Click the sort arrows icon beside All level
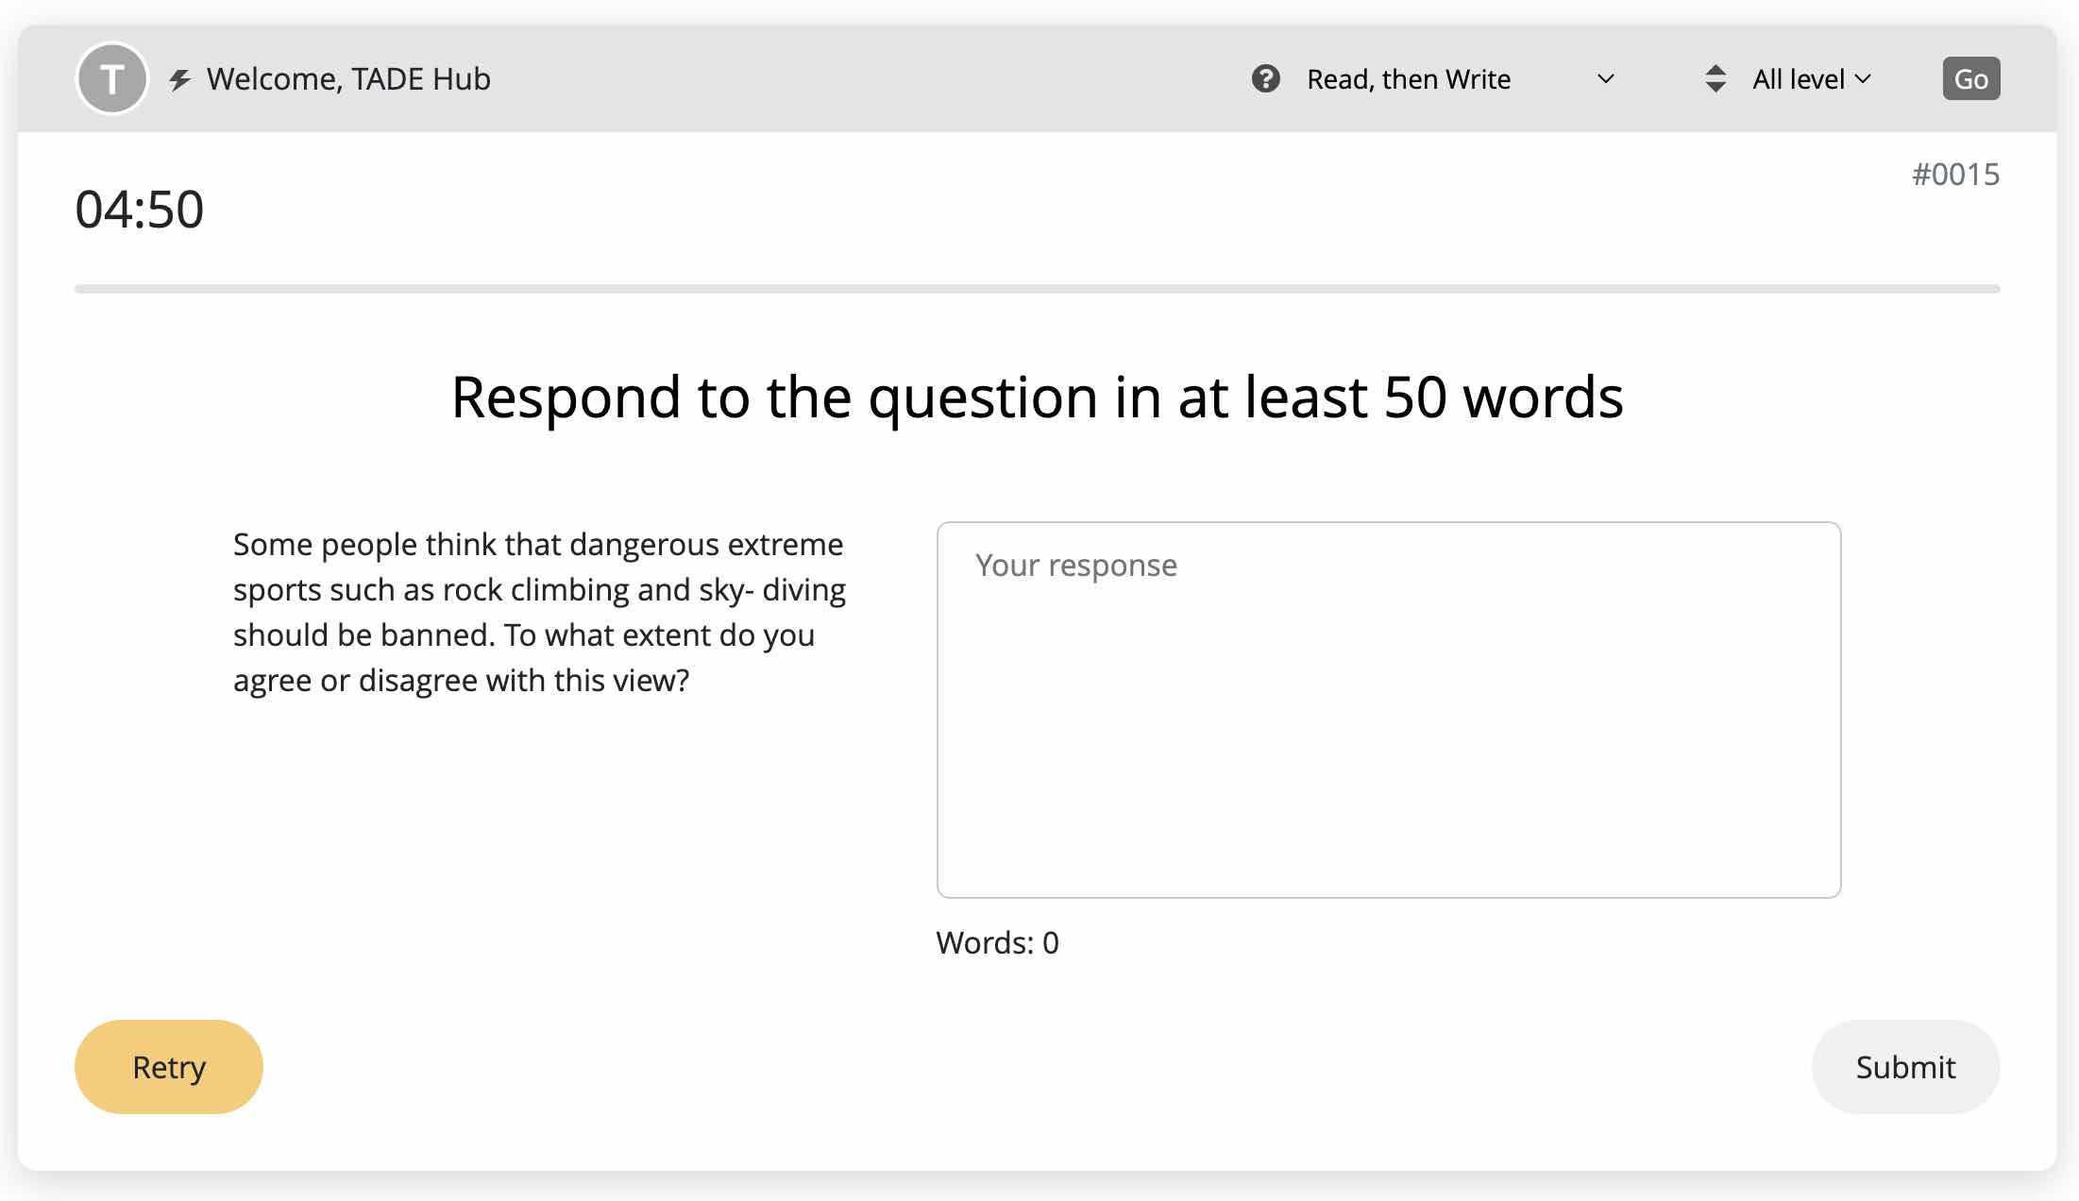Image resolution: width=2079 pixels, height=1201 pixels. tap(1716, 78)
